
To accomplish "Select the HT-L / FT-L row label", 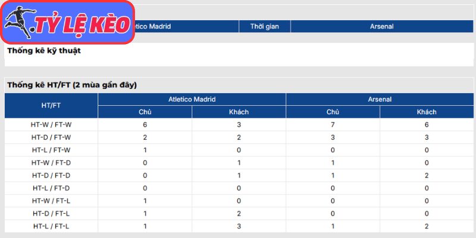I will click(x=51, y=226).
